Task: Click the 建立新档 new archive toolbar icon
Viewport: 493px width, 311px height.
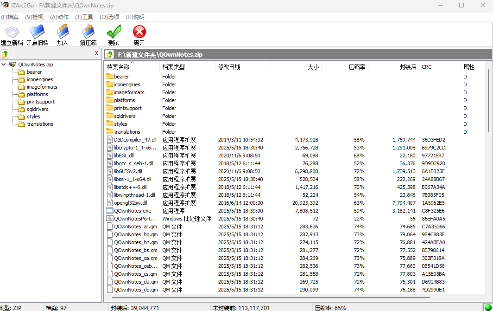Action: tap(12, 32)
